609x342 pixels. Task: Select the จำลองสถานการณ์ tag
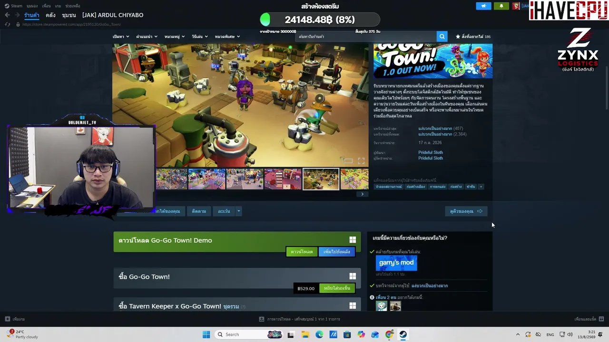point(389,187)
